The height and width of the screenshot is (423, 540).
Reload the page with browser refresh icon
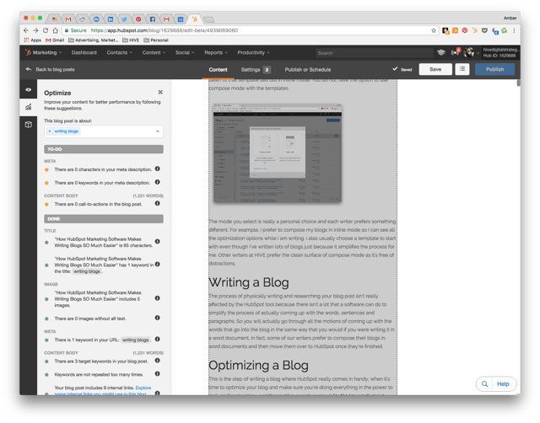coord(46,30)
